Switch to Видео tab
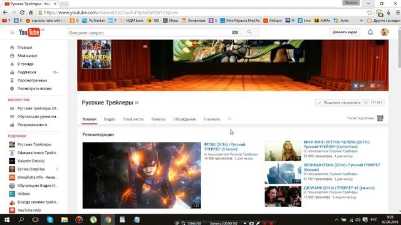This screenshot has height=225, width=401. pyautogui.click(x=110, y=119)
